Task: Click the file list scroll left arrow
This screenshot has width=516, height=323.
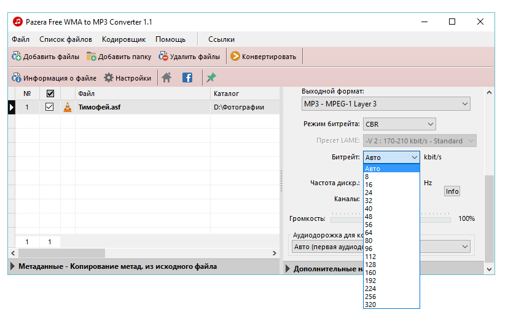Action: pos(13,253)
